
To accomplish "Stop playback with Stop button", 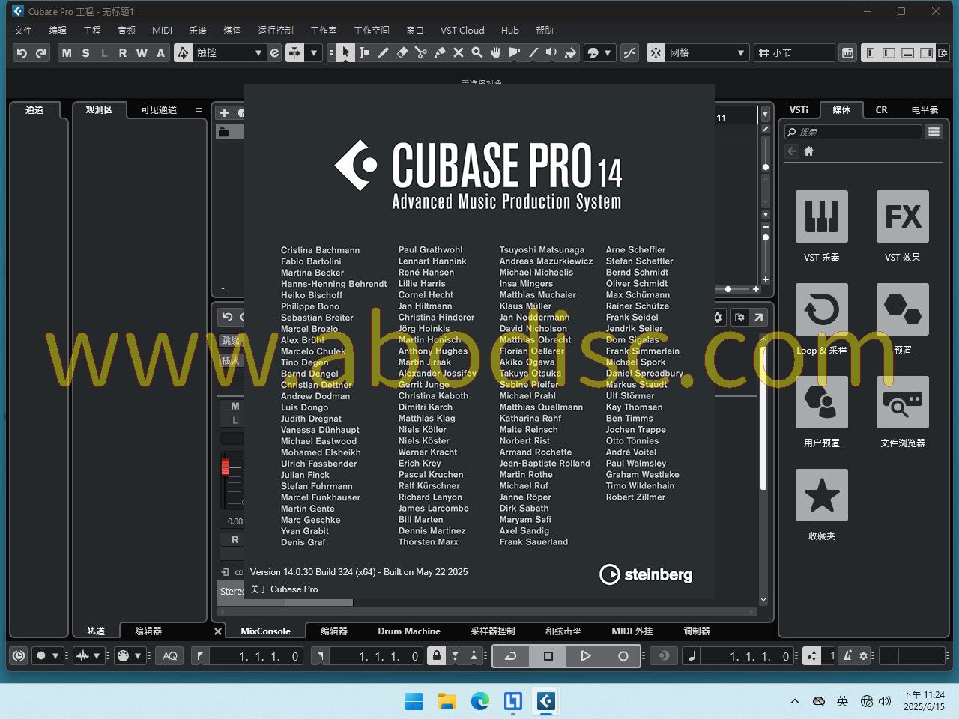I will coord(548,656).
